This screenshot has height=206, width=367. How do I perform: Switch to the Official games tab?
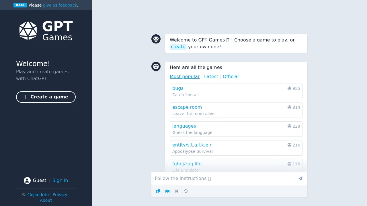[231, 76]
